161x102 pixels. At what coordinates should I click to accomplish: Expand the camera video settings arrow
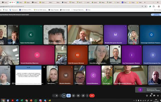61,96
